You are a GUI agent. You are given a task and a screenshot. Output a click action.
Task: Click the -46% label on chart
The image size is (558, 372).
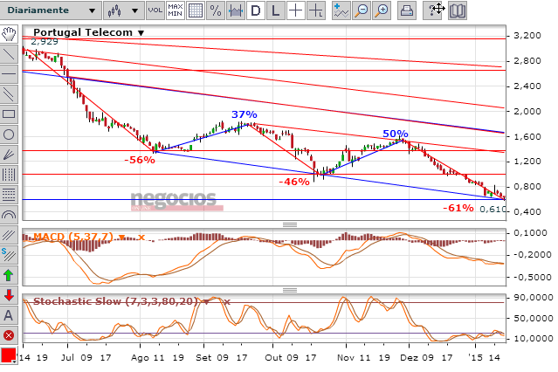[294, 182]
